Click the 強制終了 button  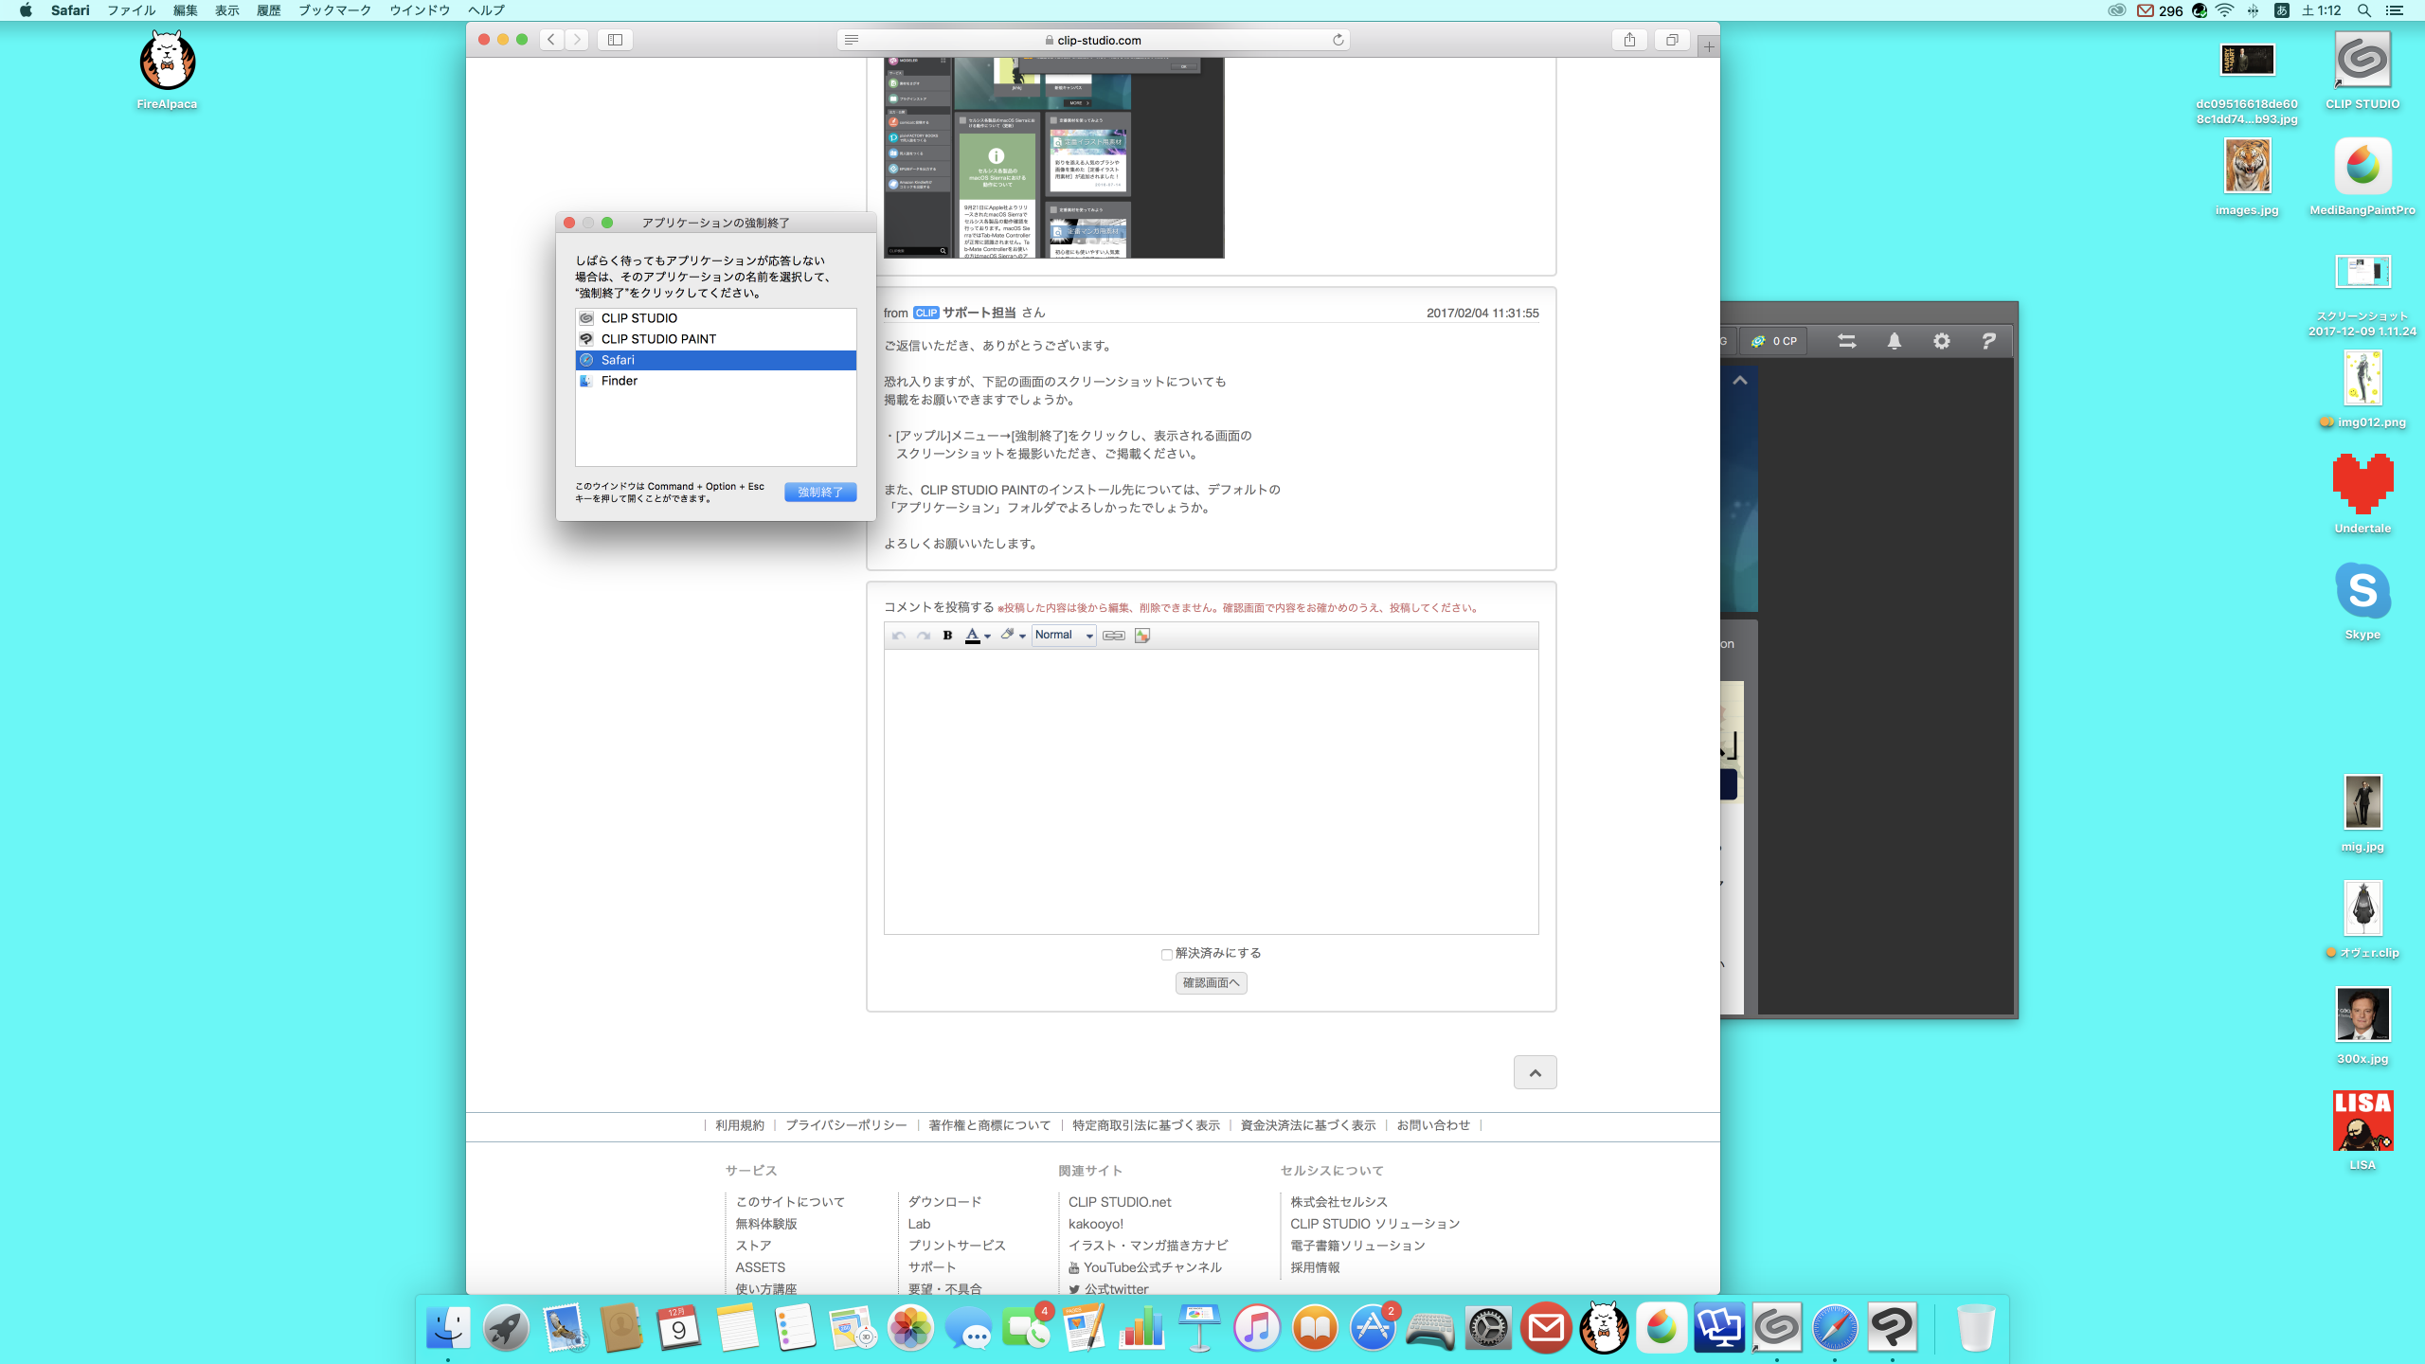[820, 492]
